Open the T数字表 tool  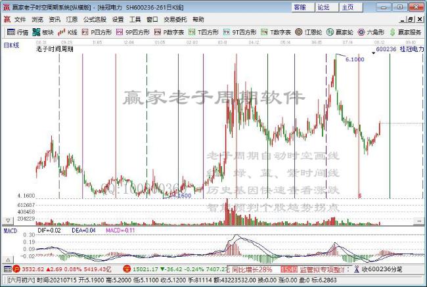[x=276, y=32]
